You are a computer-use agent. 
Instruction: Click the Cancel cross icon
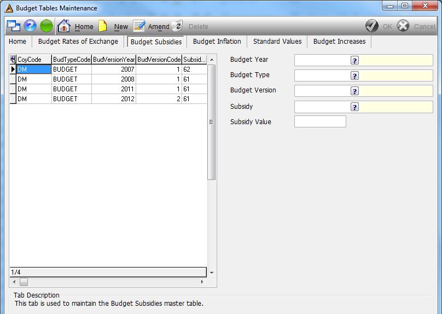coord(403,26)
